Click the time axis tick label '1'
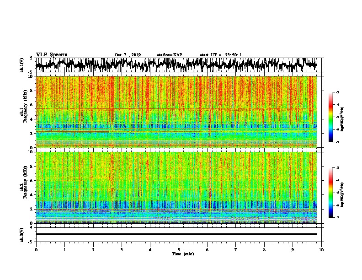This screenshot has height=280, width=362. 64,250
